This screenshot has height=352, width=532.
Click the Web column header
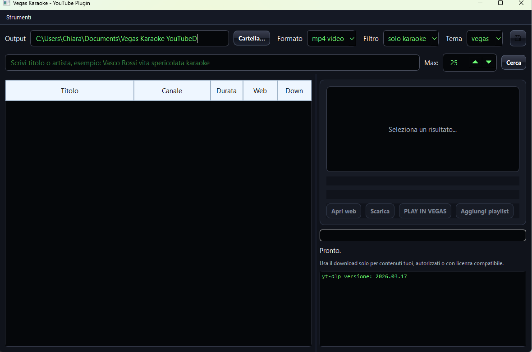tap(260, 90)
